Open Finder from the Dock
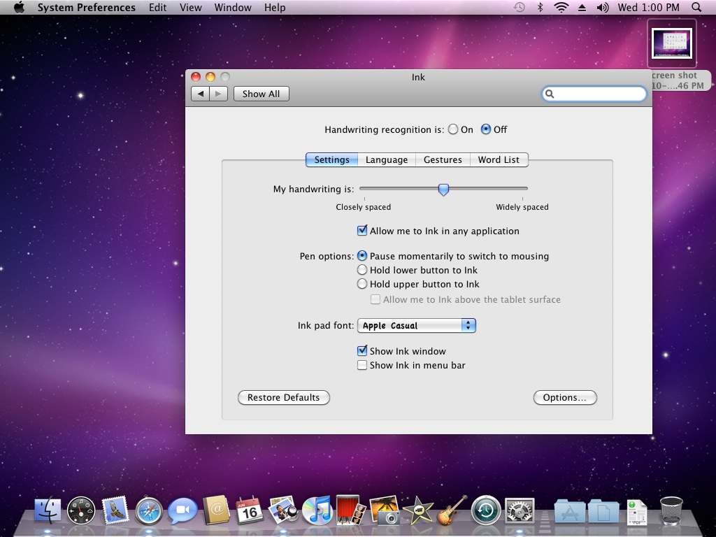716x537 pixels. [48, 510]
